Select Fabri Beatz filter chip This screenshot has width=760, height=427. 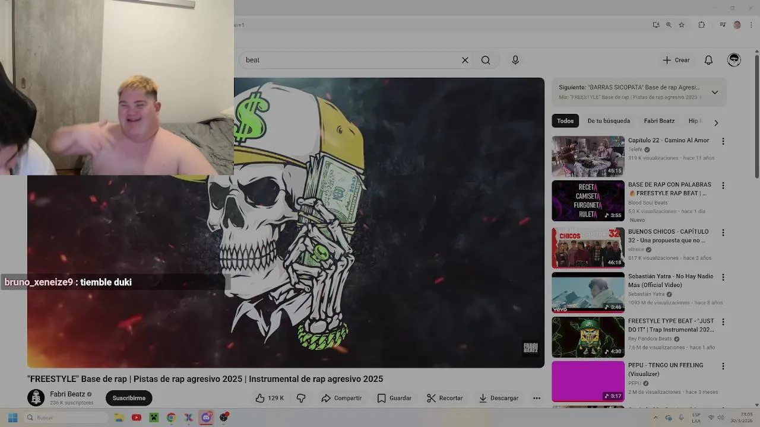659,121
